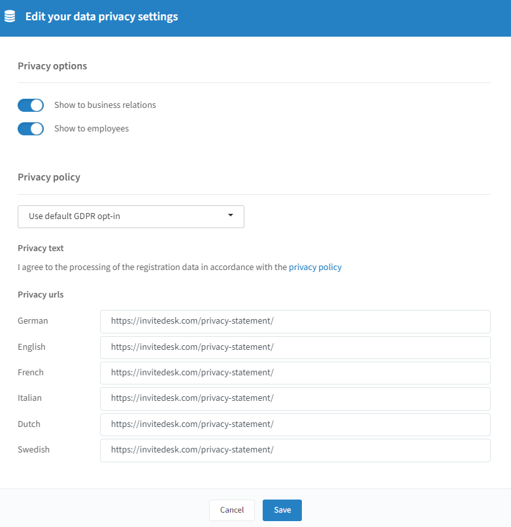Click the Italian privacy URL field
Image resolution: width=511 pixels, height=527 pixels.
pos(295,399)
